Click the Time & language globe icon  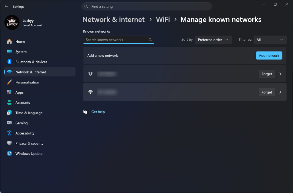pos(9,112)
